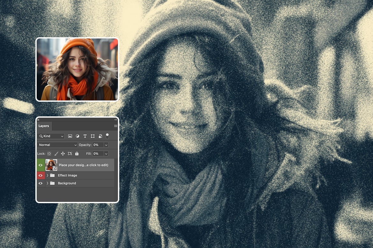This screenshot has height=248, width=373.
Task: Open the Opacity slider dropdown arrow
Action: pos(106,145)
